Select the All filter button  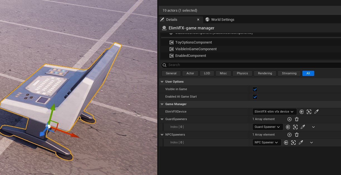pyautogui.click(x=308, y=73)
